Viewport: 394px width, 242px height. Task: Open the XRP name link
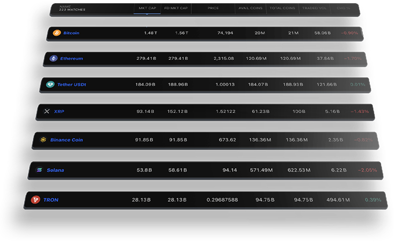(x=59, y=111)
